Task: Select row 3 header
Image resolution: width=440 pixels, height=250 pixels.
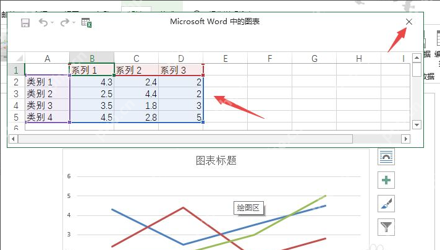Action: 16,93
